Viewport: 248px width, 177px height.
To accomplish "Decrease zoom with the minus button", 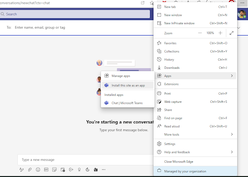I will coord(200,33).
